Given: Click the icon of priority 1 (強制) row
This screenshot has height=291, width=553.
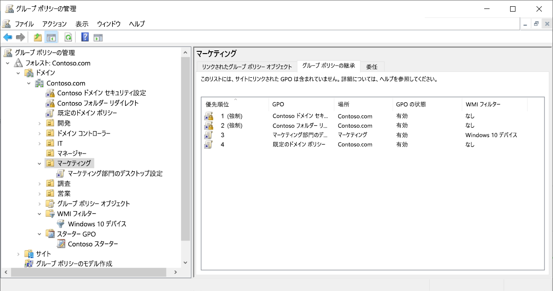Looking at the screenshot, I should [209, 116].
